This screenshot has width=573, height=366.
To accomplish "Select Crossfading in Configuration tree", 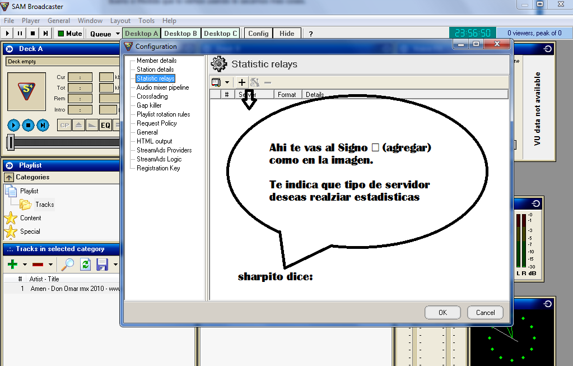I will click(152, 96).
